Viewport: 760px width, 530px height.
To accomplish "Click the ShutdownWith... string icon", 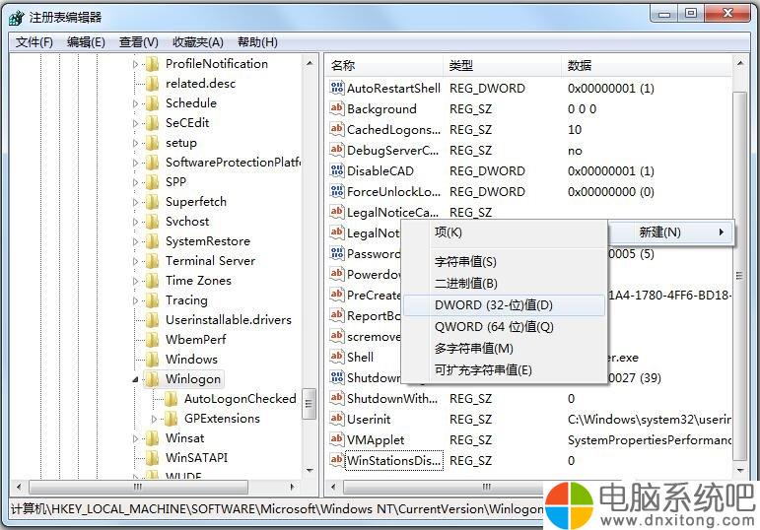I will [x=337, y=398].
